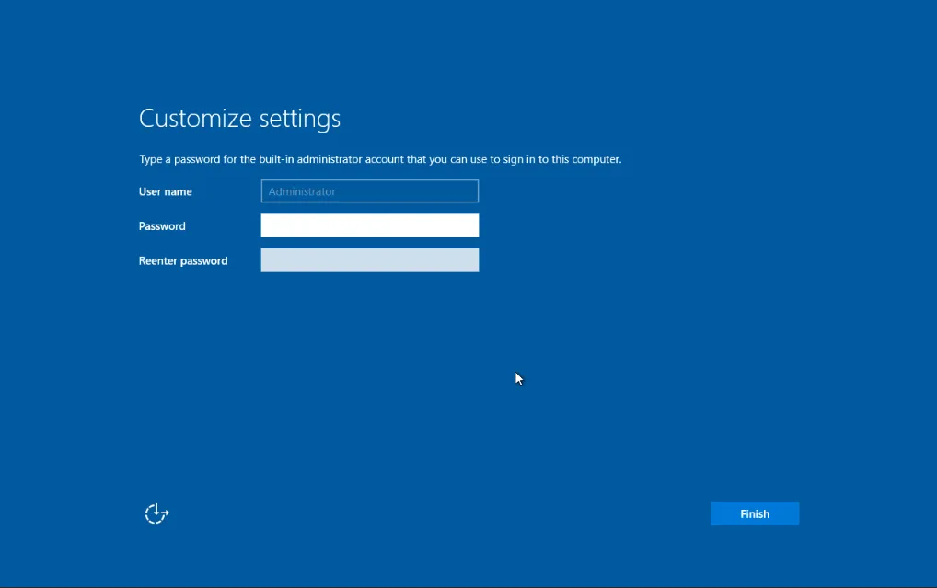Focus the Password field to type a password

click(369, 225)
